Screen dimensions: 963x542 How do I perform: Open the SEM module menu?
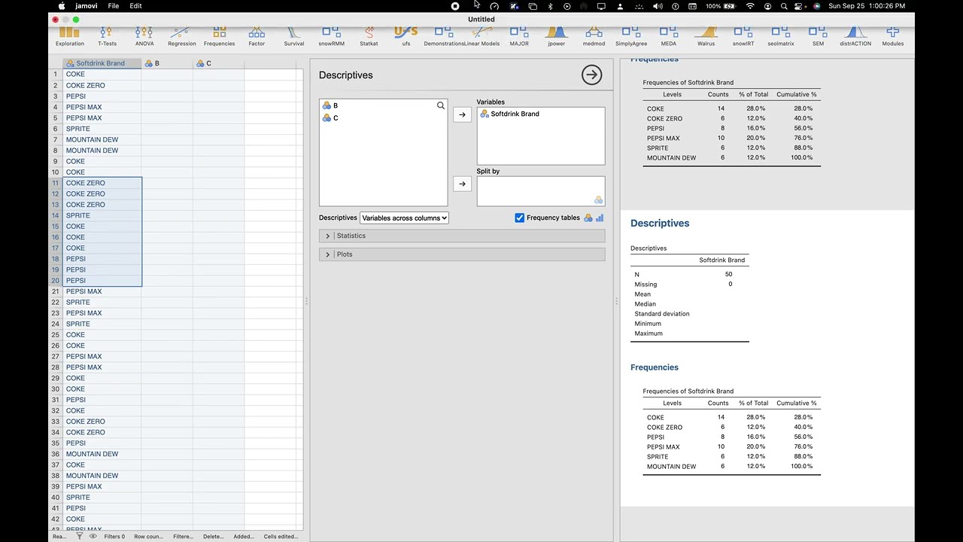(818, 37)
